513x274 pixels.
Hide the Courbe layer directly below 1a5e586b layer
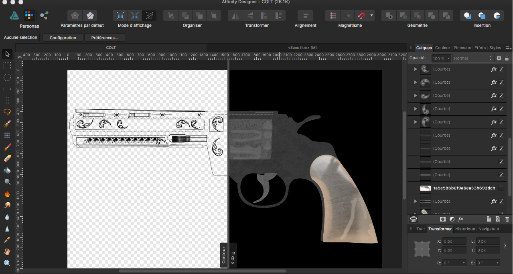[501, 201]
